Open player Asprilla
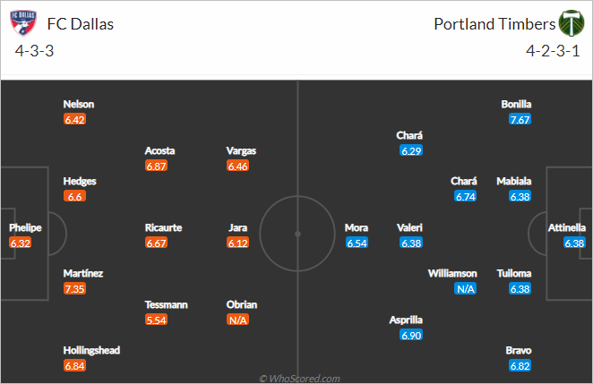This screenshot has width=593, height=384. pyautogui.click(x=406, y=320)
